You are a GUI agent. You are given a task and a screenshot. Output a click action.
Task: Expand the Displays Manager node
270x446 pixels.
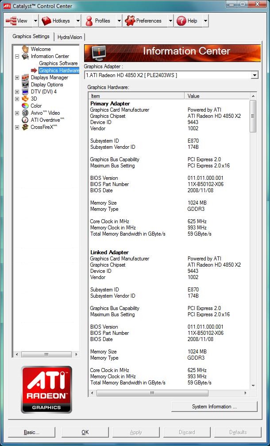(17, 78)
